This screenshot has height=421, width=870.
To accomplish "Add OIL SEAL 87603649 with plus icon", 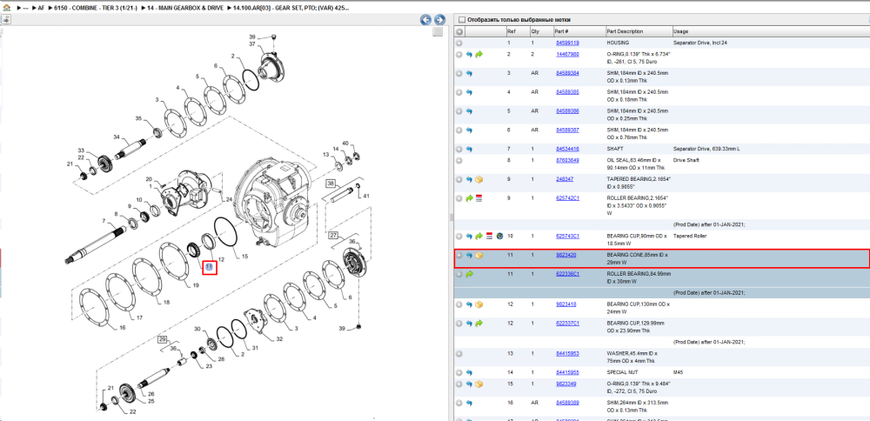I will pos(459,160).
